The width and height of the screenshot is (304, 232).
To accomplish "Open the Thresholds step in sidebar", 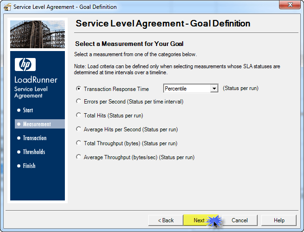I will pyautogui.click(x=34, y=152).
